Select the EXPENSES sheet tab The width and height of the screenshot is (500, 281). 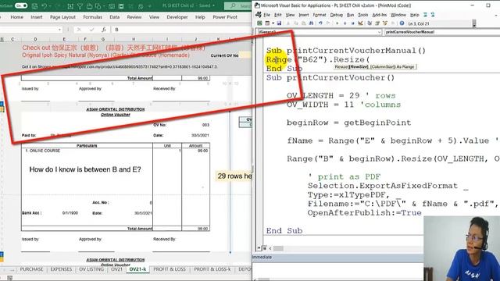point(61,269)
